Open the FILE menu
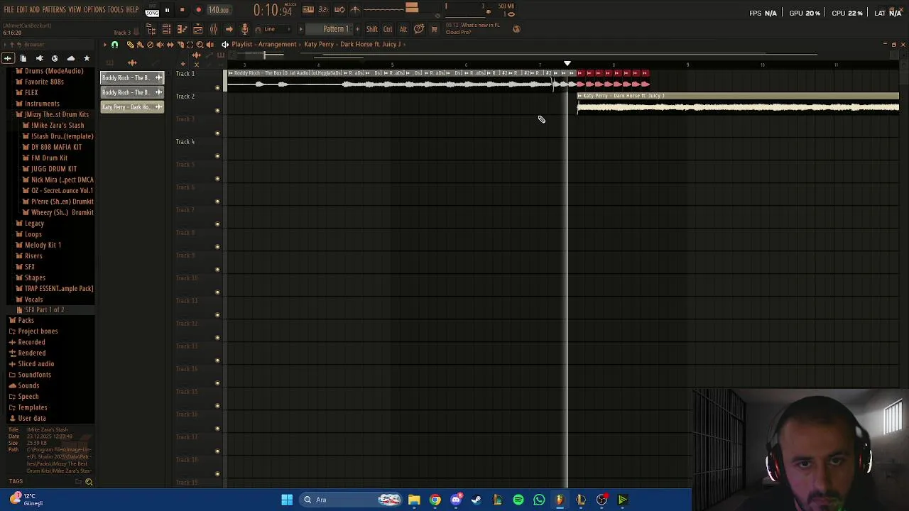Screen dimensions: 909x511 pyautogui.click(x=9, y=10)
